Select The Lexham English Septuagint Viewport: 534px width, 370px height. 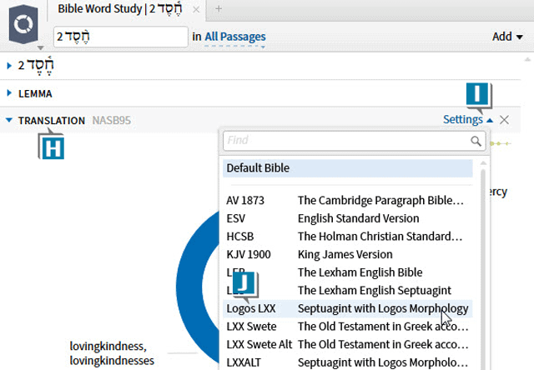click(348, 291)
